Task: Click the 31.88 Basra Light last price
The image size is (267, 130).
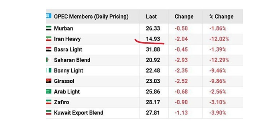Action: tap(153, 50)
